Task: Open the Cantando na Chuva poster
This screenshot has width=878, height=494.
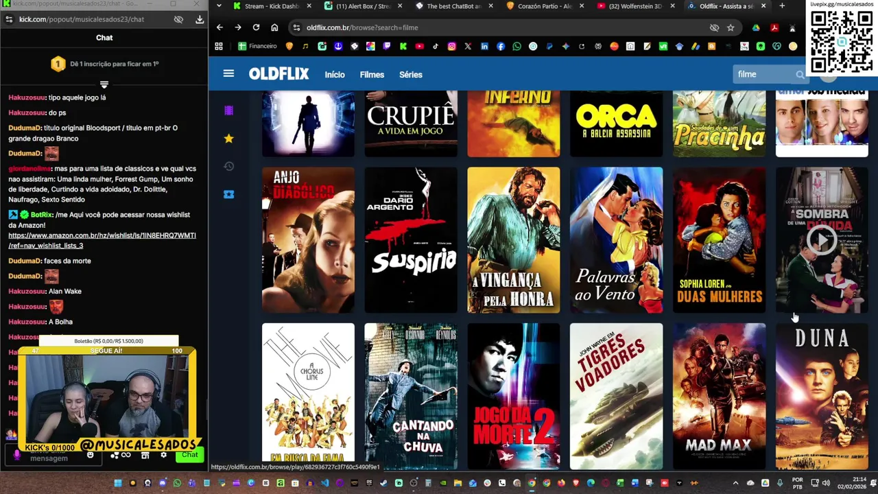Action: click(411, 396)
